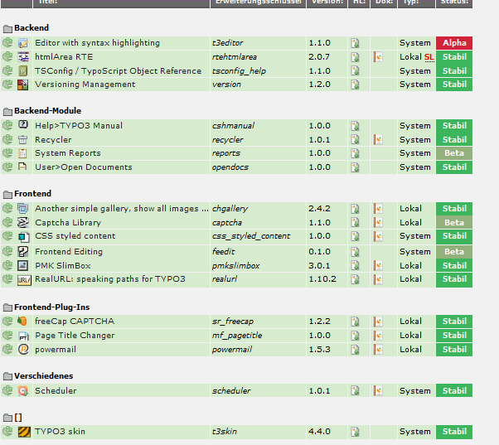
Task: Click the striped TYPO3 skin icon
Action: (x=24, y=432)
